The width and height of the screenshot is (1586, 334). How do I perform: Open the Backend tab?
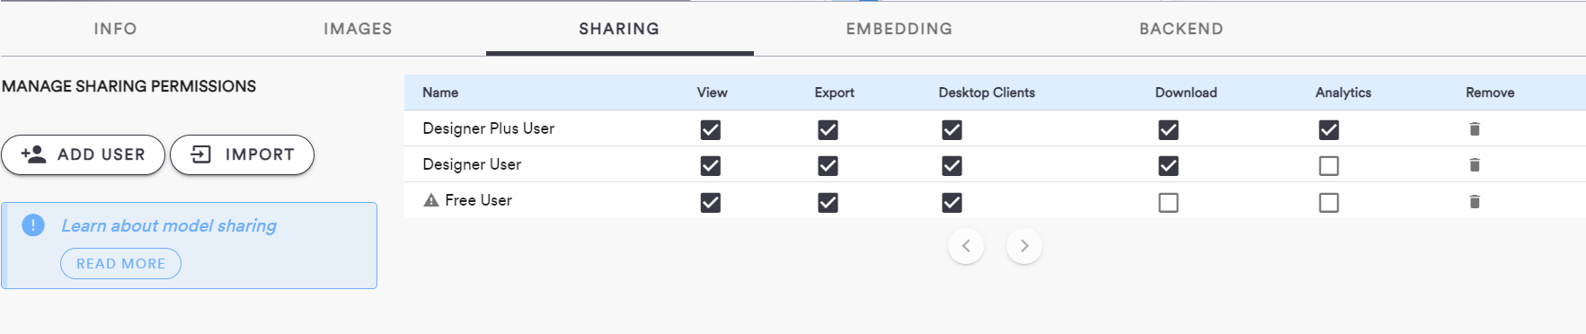coord(1182,29)
